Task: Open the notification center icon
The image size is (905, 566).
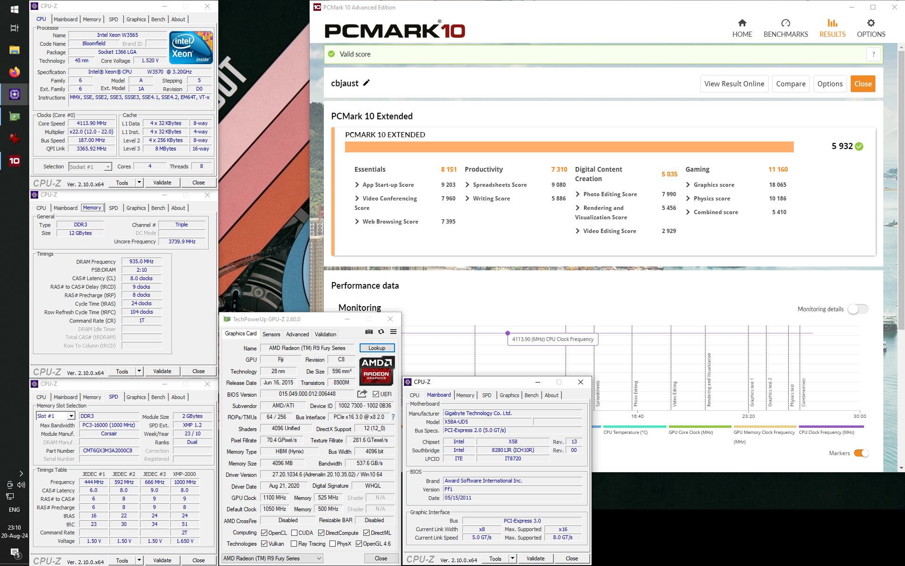Action: point(15,553)
